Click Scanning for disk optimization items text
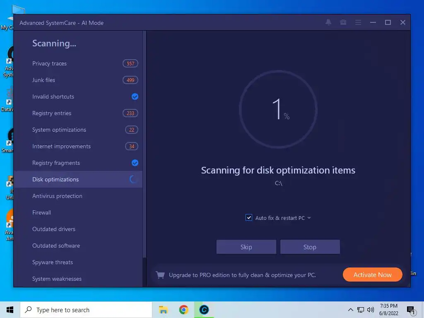 278,170
